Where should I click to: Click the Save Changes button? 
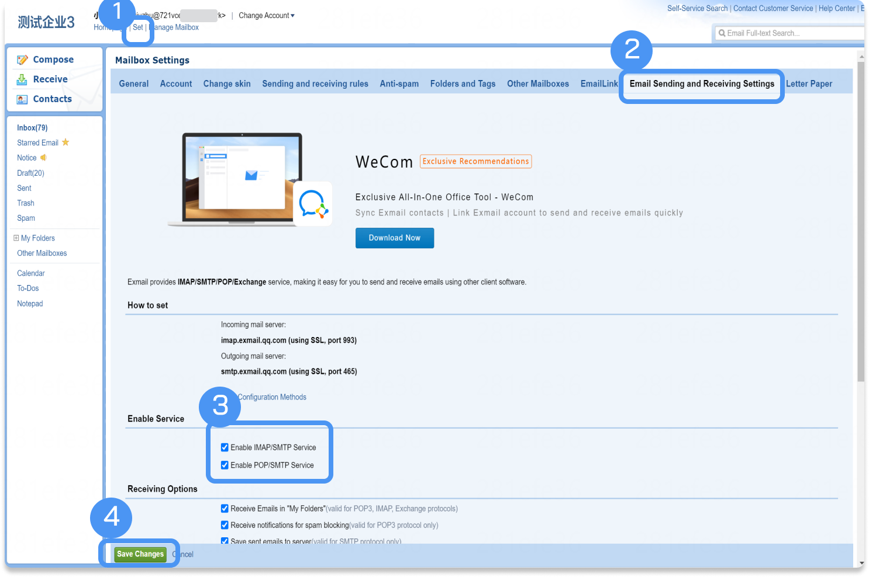[x=140, y=554]
